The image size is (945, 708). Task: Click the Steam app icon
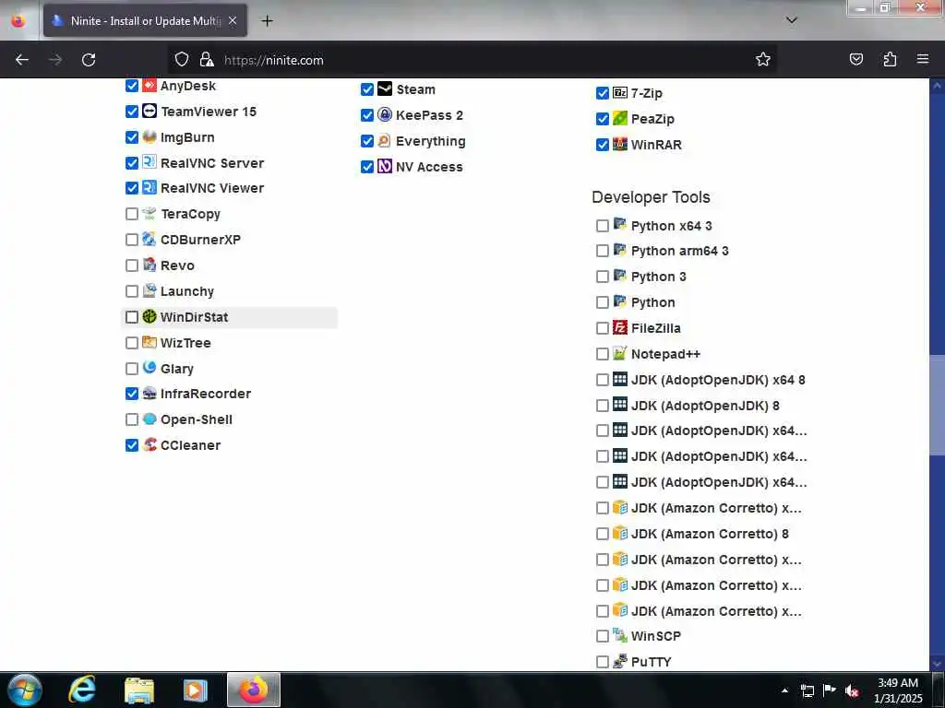[x=385, y=89]
